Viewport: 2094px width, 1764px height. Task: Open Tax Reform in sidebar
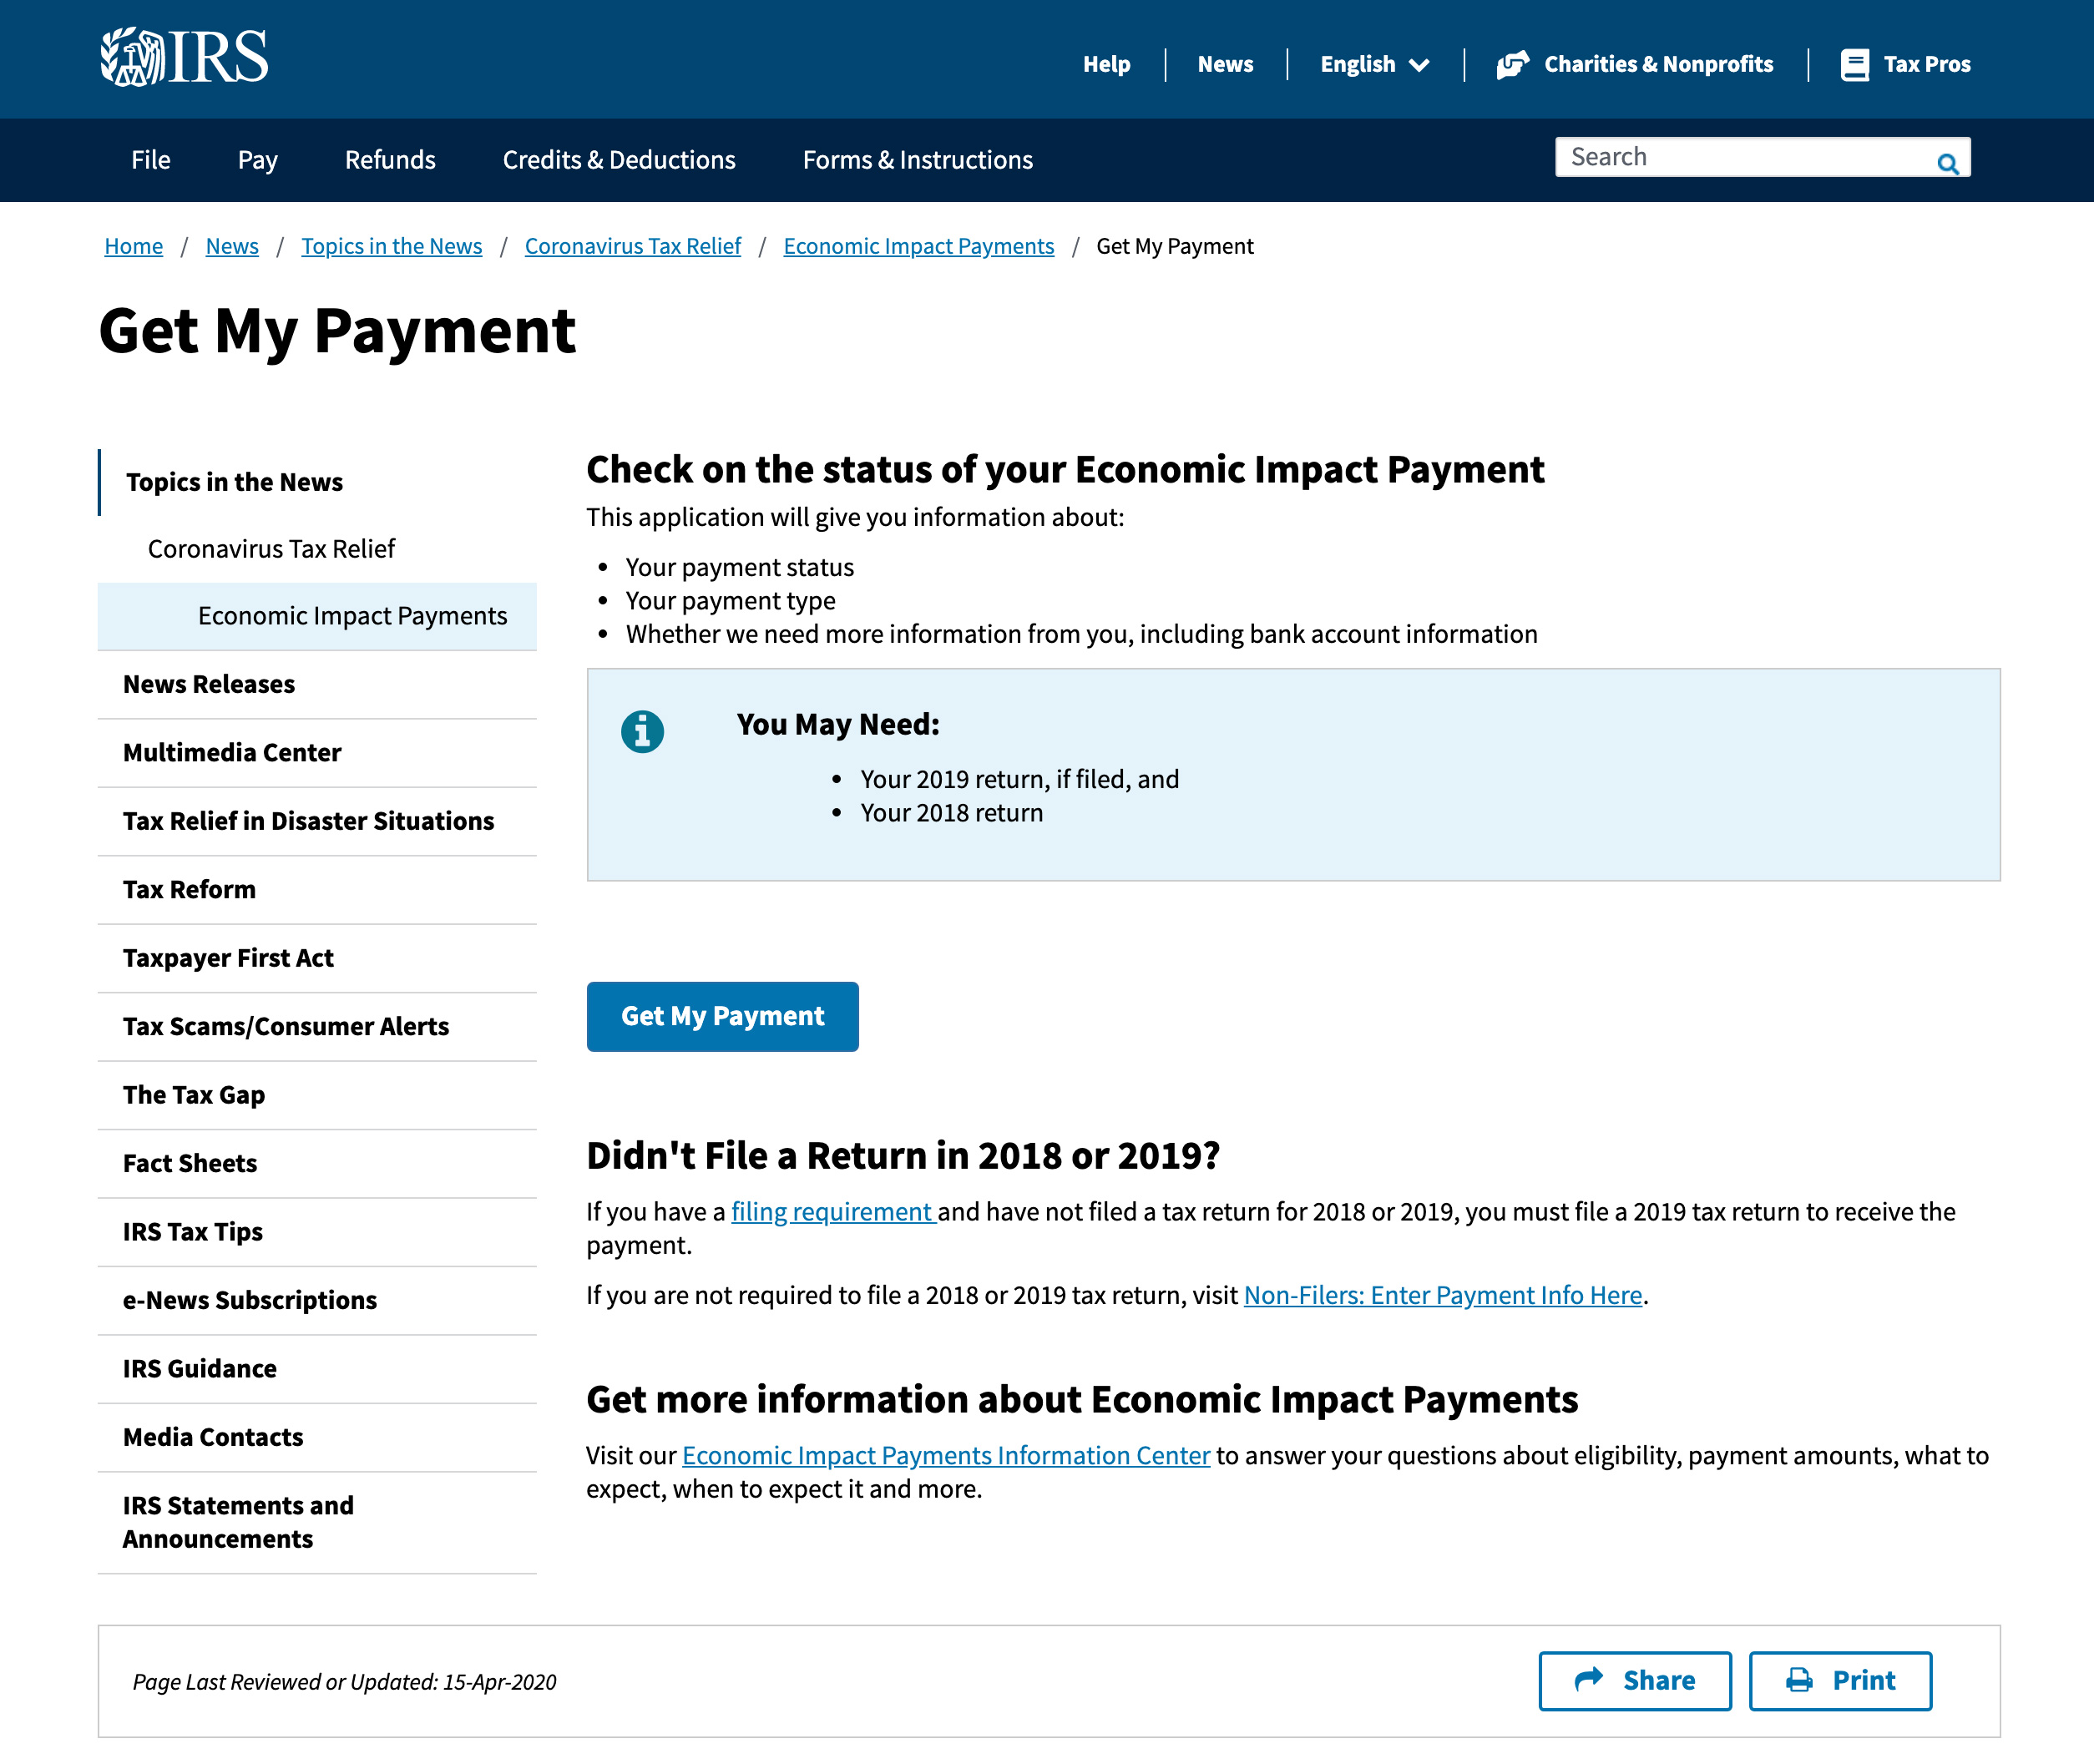318,890
